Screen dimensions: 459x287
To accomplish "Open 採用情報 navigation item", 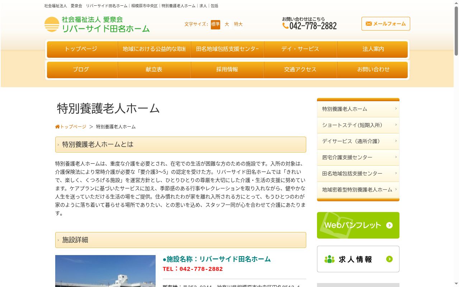I will point(227,70).
